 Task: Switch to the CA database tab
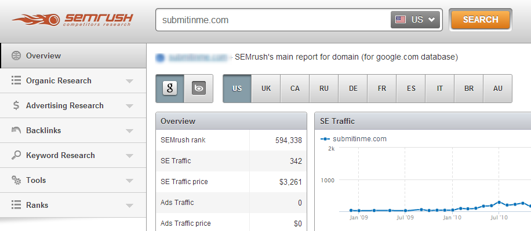[x=295, y=89]
